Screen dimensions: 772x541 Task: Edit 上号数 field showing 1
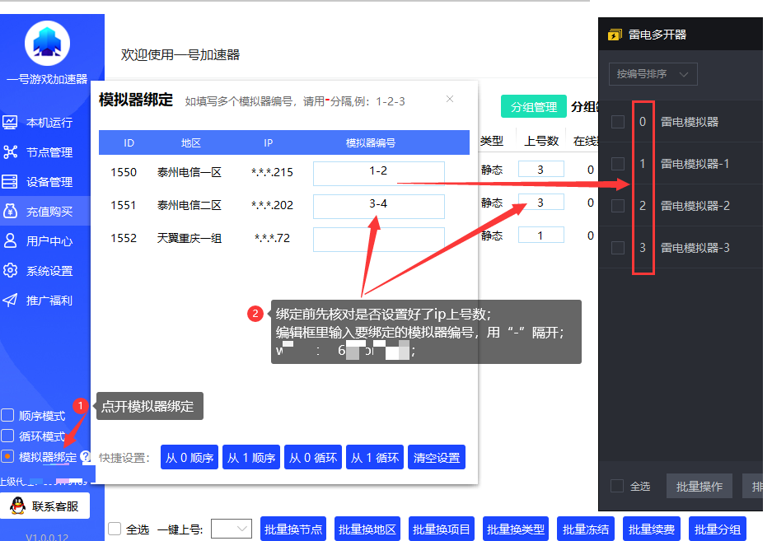(540, 236)
